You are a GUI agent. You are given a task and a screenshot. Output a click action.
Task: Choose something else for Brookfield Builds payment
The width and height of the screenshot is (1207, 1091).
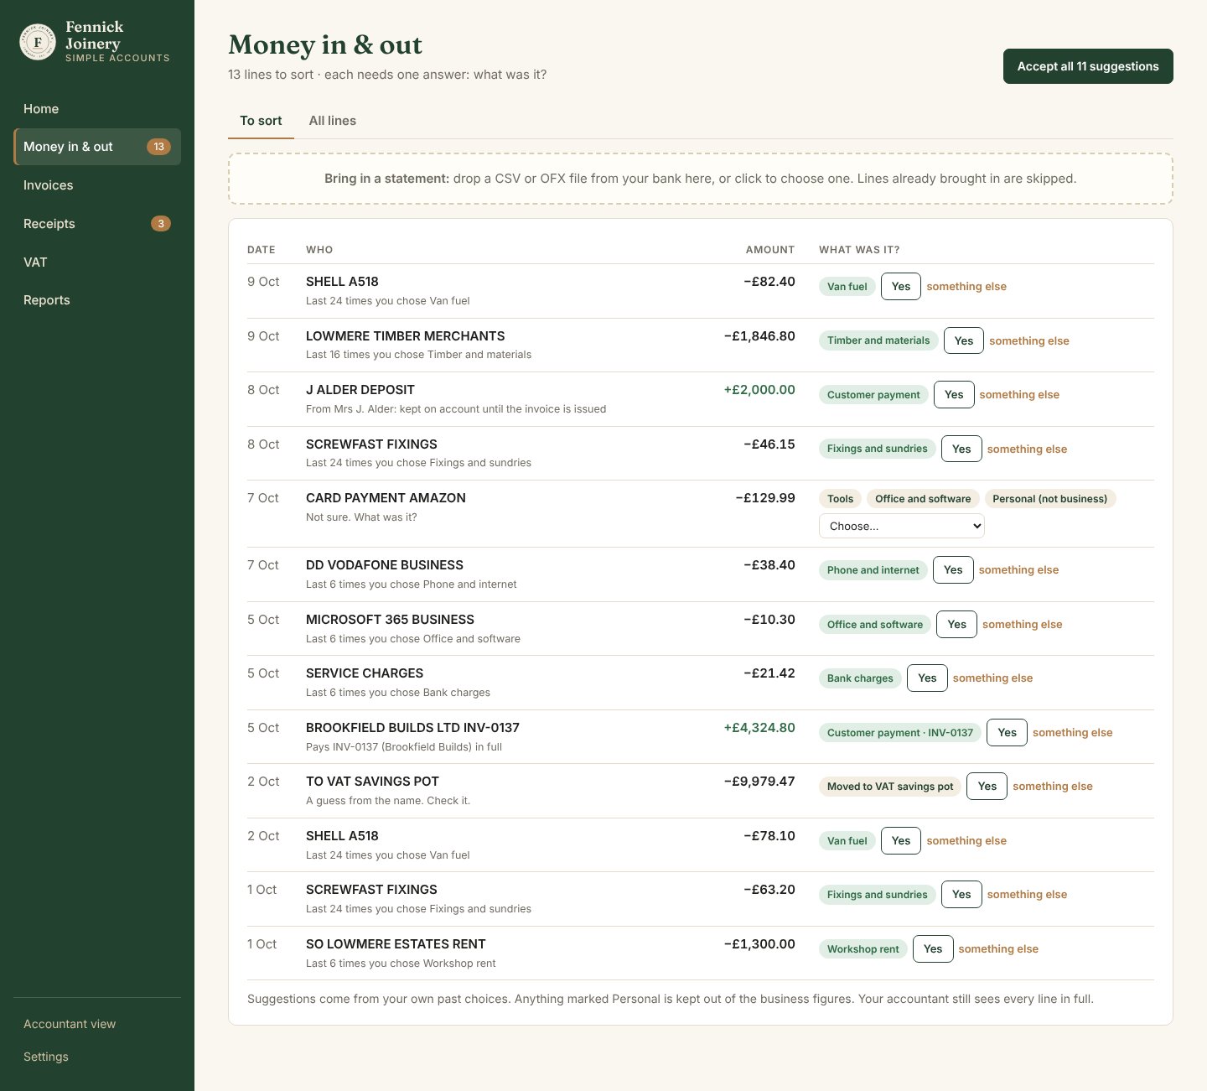(x=1073, y=732)
